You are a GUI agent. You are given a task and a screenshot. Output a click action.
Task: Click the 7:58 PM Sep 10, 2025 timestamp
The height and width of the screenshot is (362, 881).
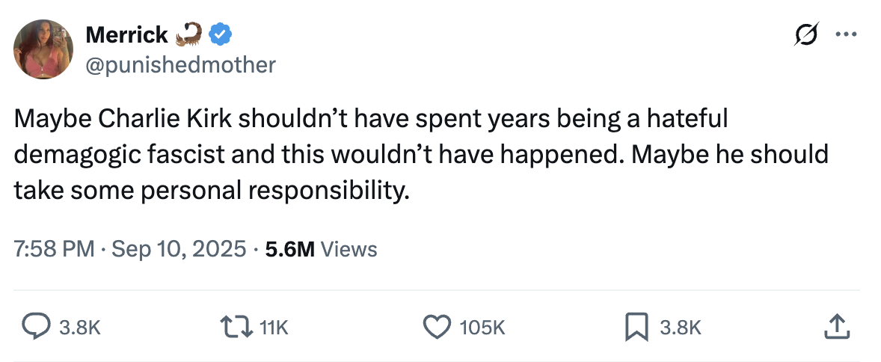pos(130,249)
